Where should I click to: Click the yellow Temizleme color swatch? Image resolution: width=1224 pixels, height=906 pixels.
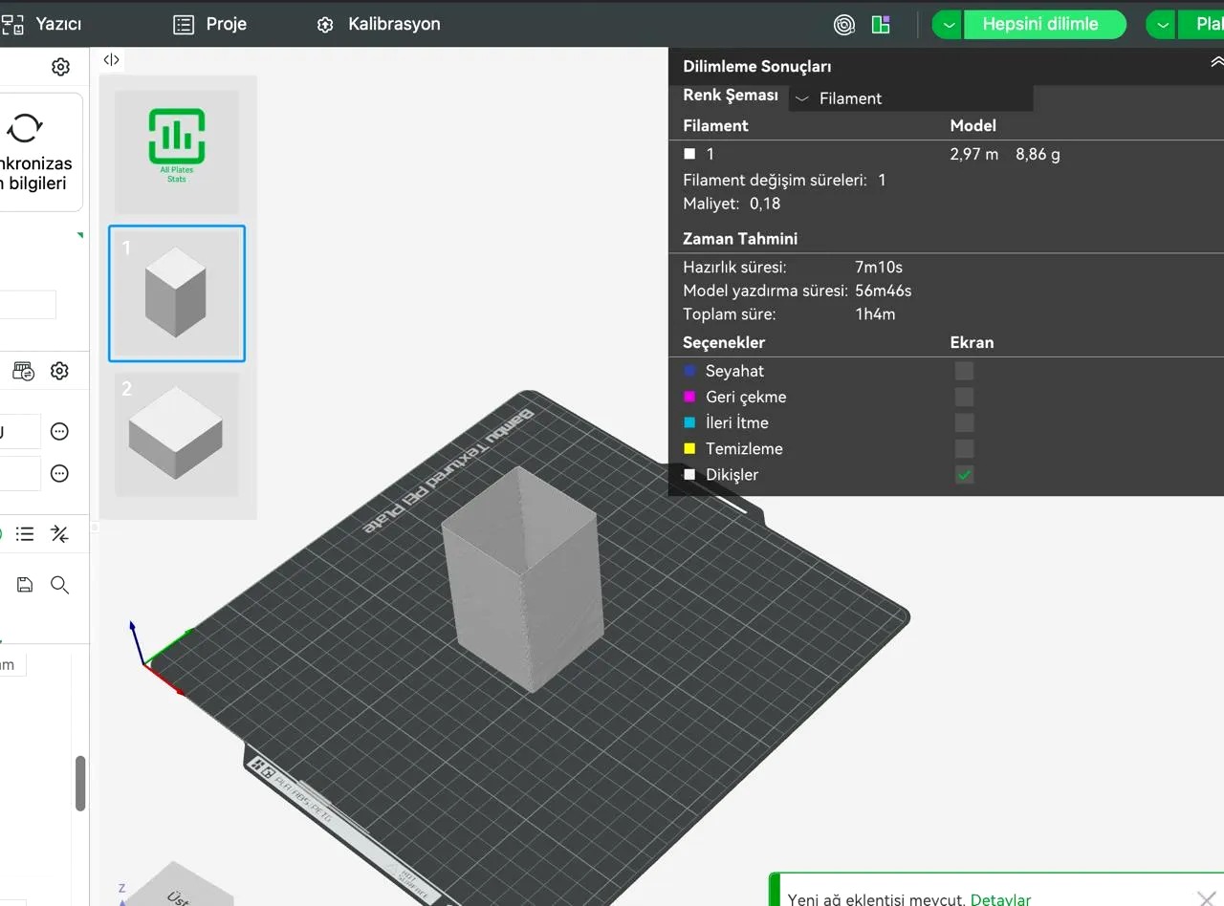coord(689,448)
